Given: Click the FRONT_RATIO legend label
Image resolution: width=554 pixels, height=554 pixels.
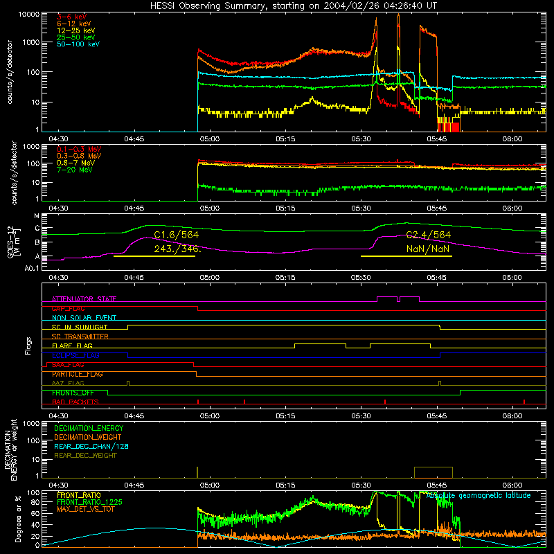Looking at the screenshot, I should tap(79, 495).
